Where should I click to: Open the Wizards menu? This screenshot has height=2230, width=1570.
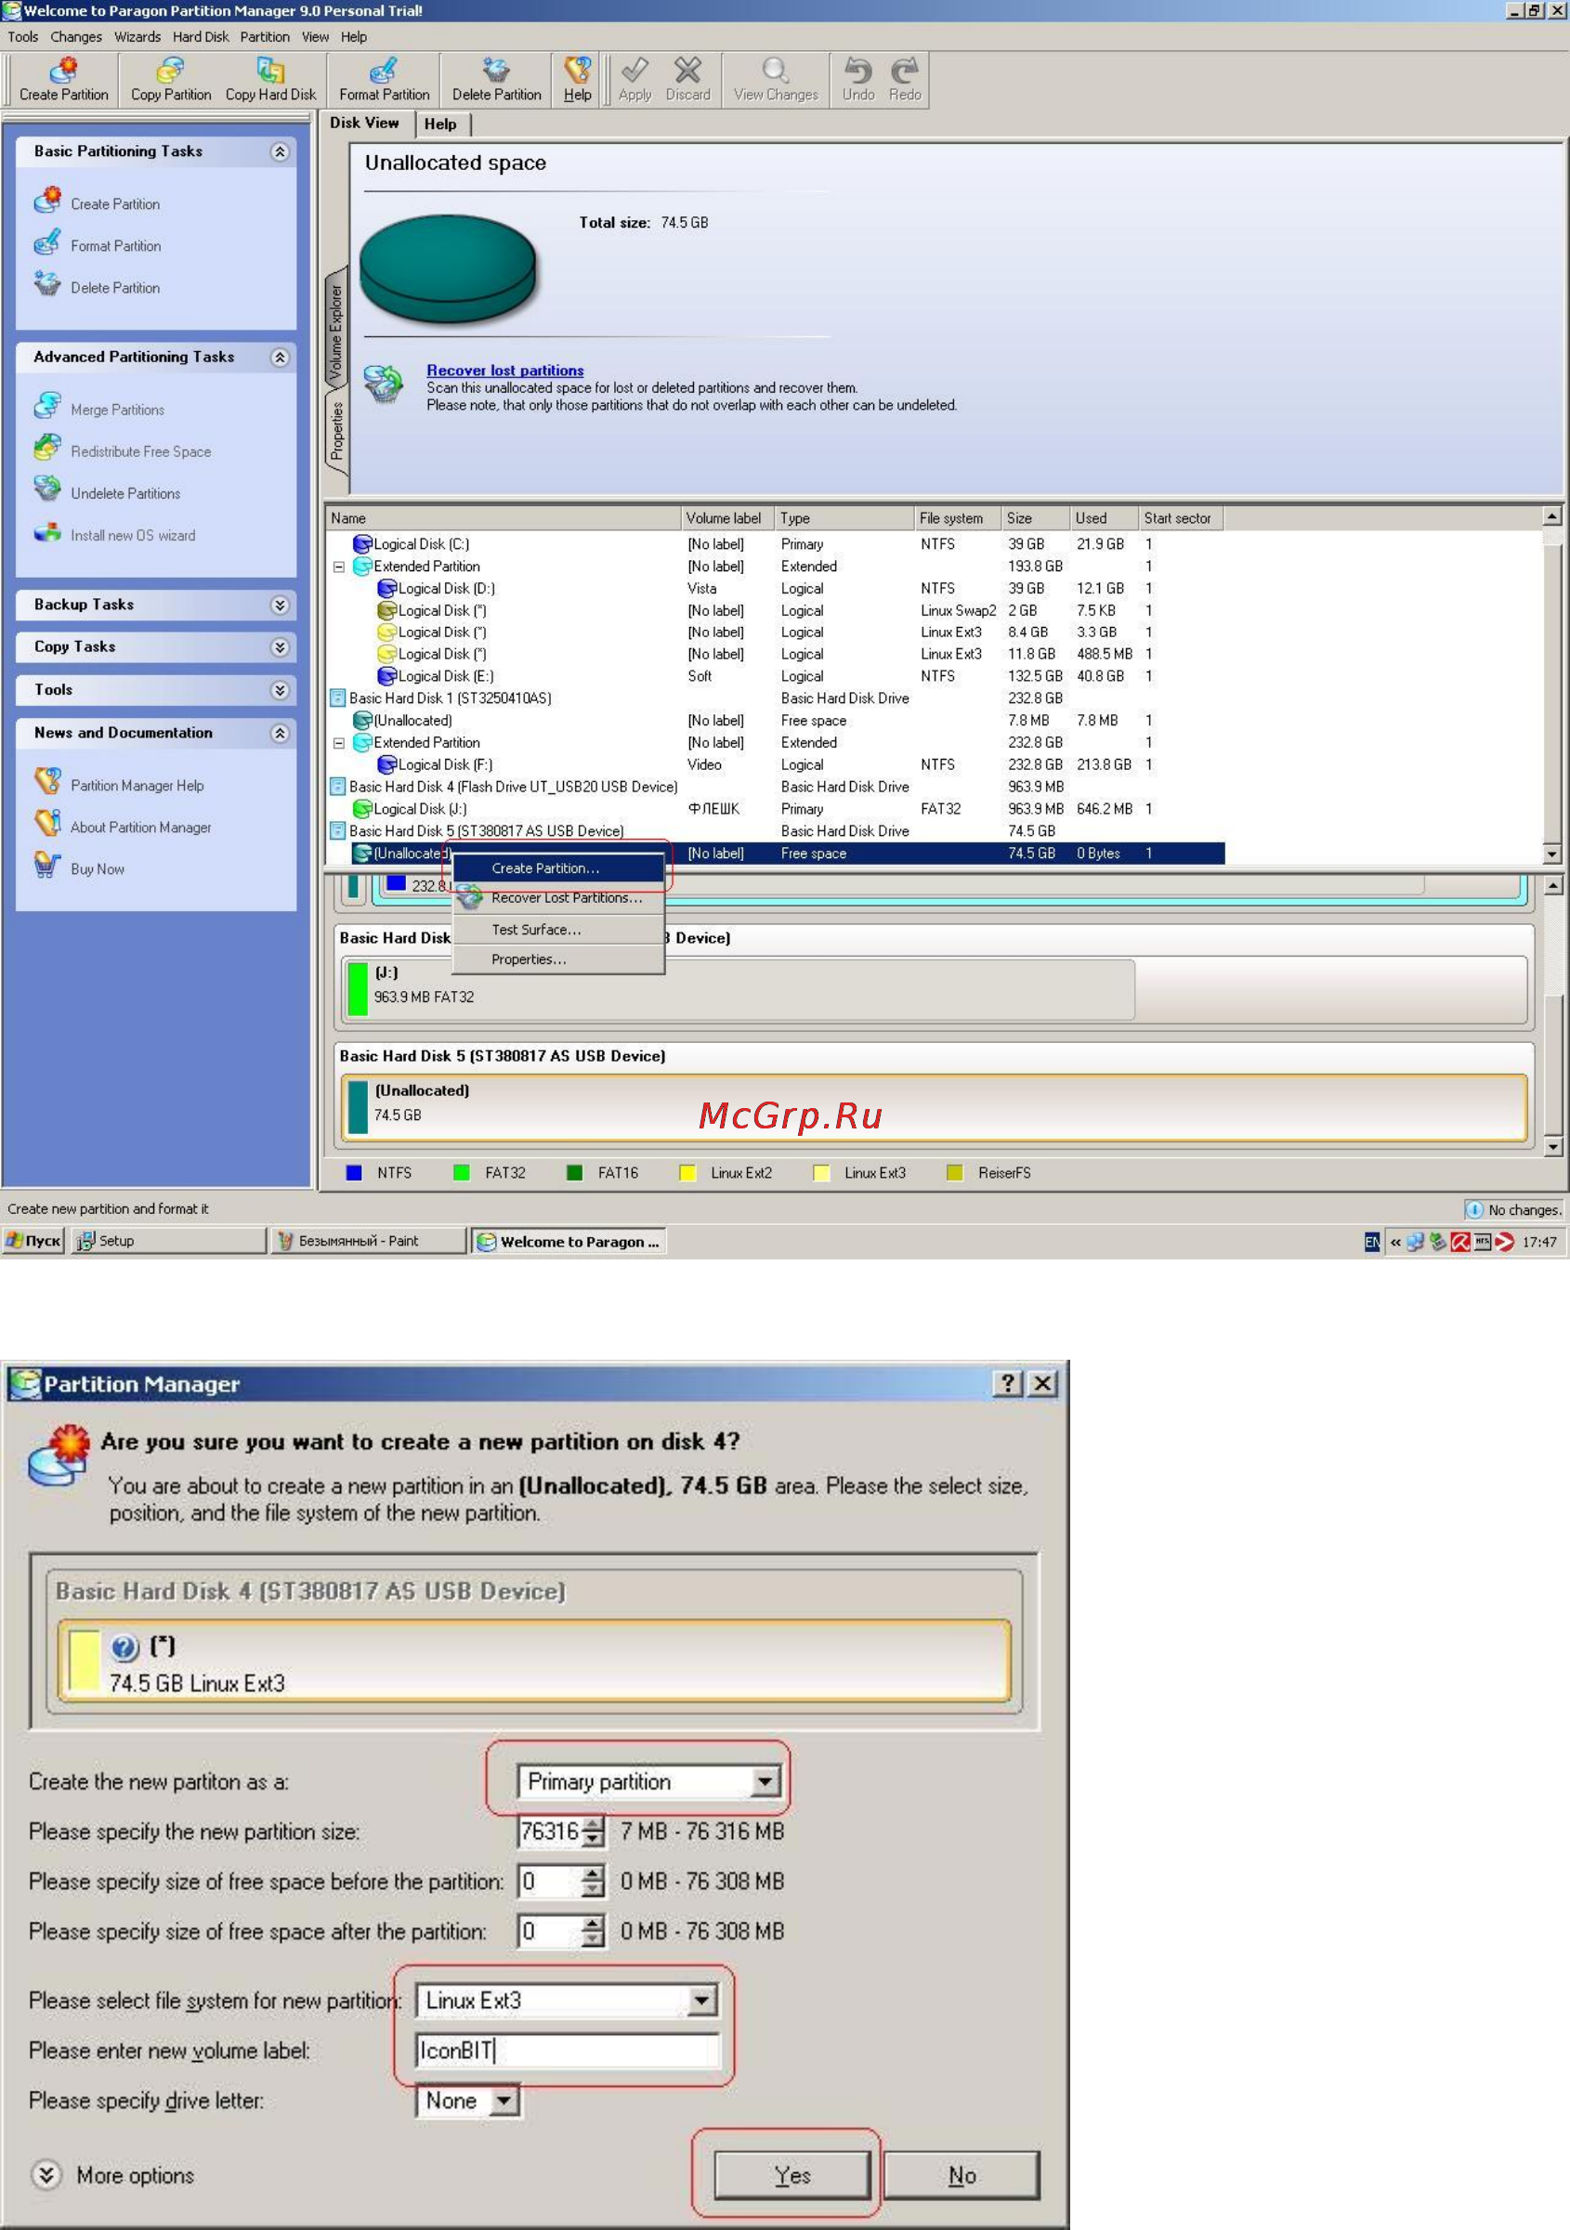[137, 37]
